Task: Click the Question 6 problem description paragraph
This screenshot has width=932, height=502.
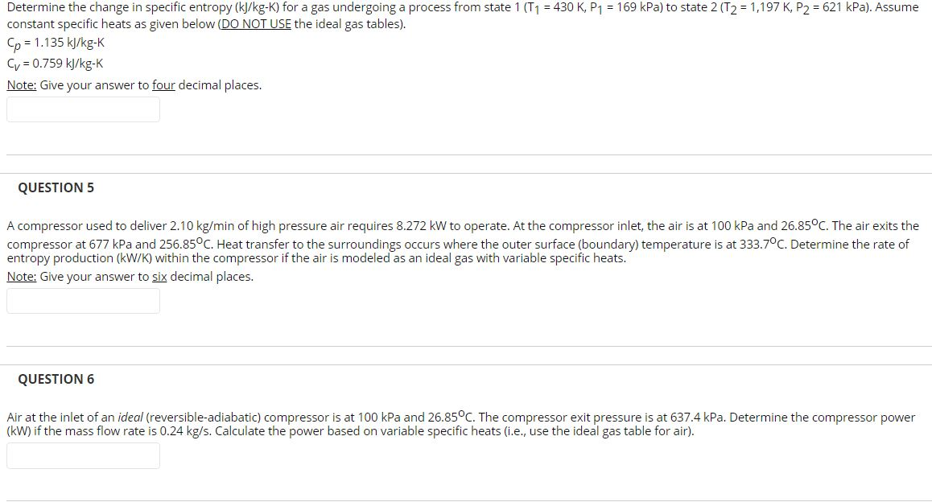Action: [x=459, y=422]
